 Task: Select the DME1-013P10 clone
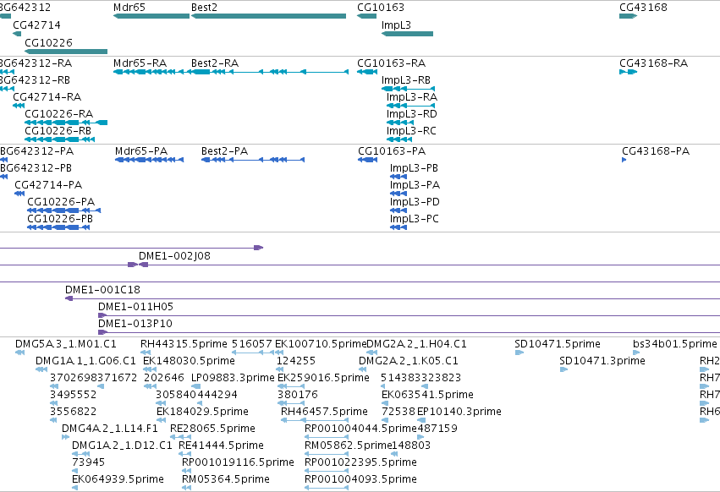(409, 333)
